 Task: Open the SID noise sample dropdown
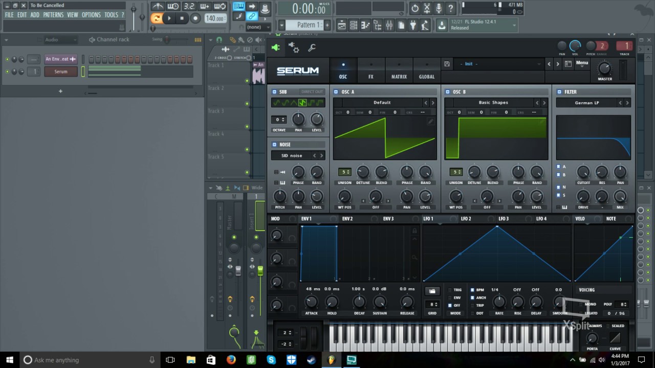click(x=291, y=155)
